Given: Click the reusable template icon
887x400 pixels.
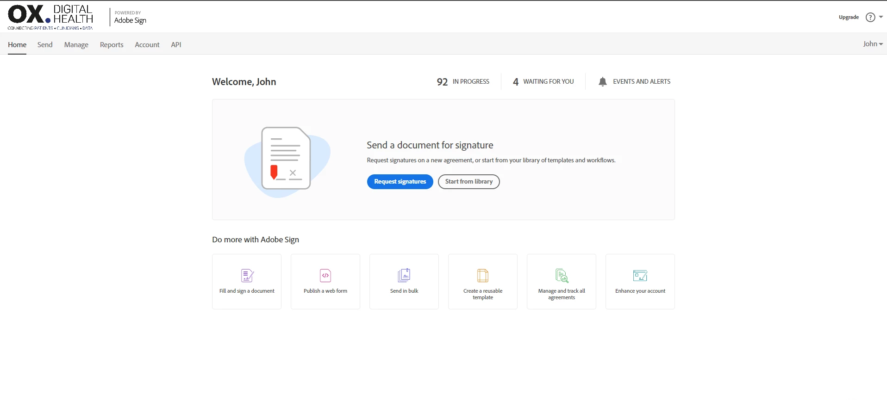Looking at the screenshot, I should [x=483, y=276].
